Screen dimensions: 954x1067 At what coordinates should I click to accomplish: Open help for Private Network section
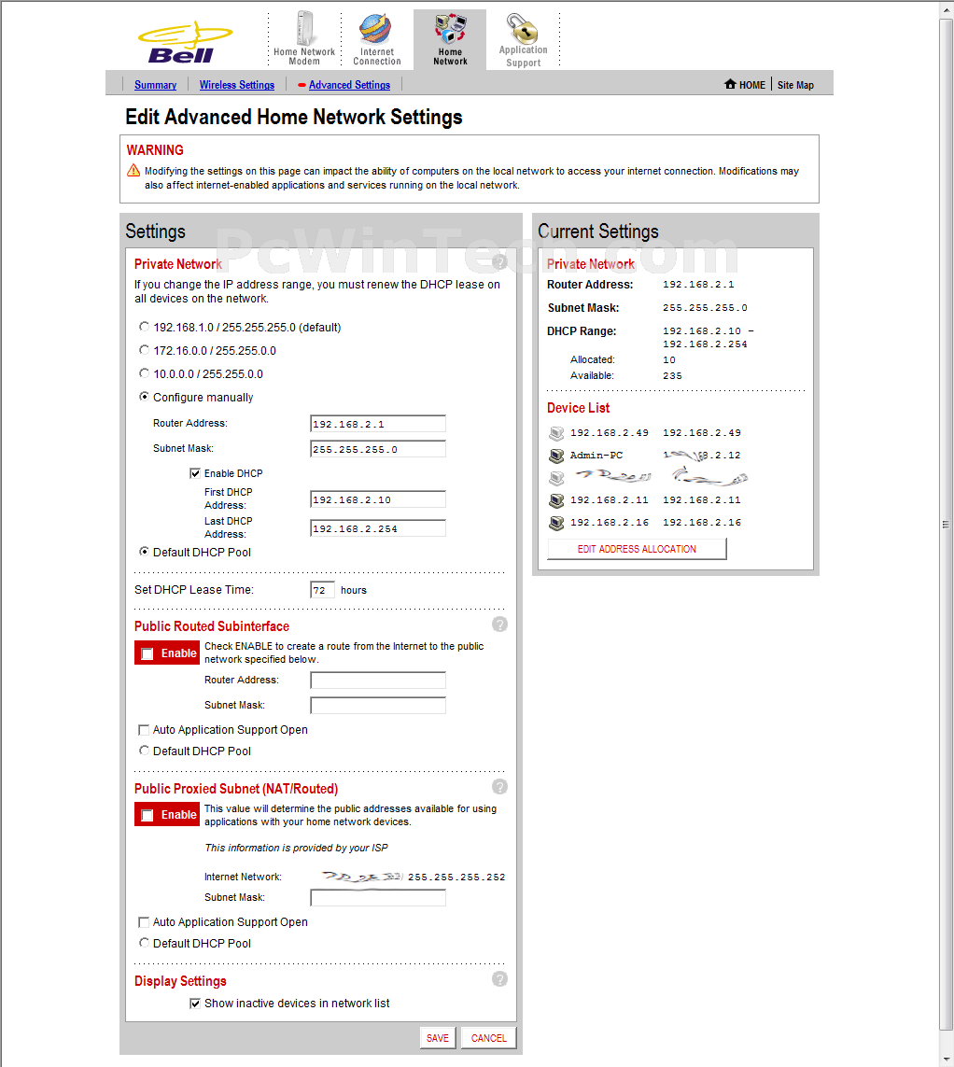[499, 262]
